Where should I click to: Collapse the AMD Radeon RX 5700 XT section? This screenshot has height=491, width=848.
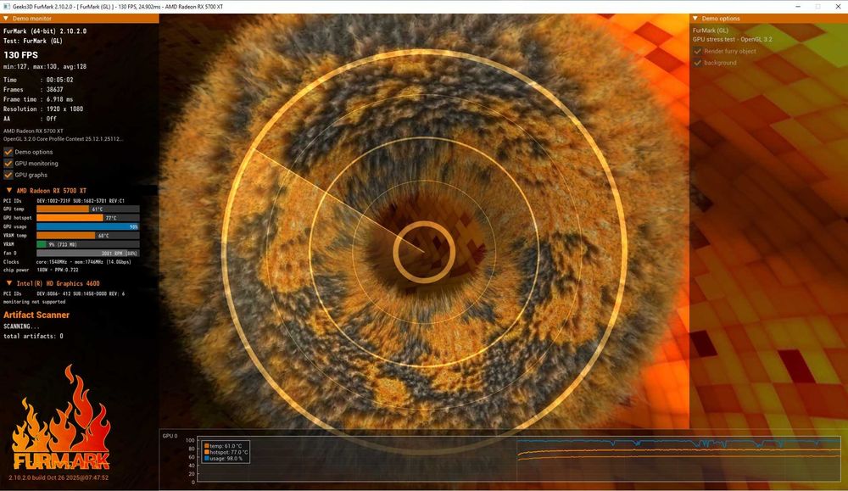click(x=9, y=190)
